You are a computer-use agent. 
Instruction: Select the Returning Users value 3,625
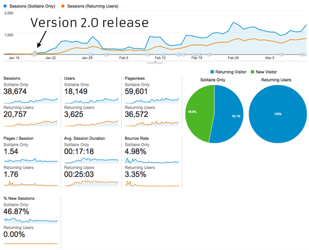point(74,114)
